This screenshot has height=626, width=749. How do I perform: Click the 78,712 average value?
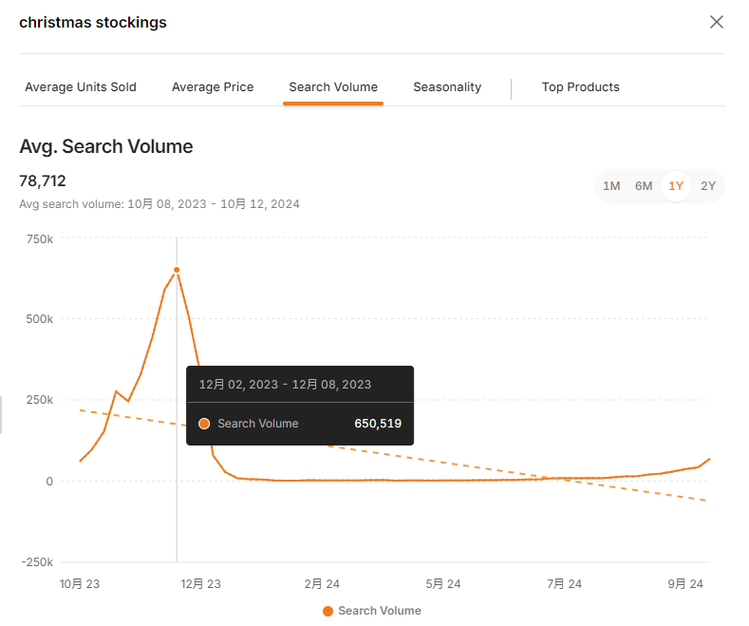pyautogui.click(x=43, y=181)
